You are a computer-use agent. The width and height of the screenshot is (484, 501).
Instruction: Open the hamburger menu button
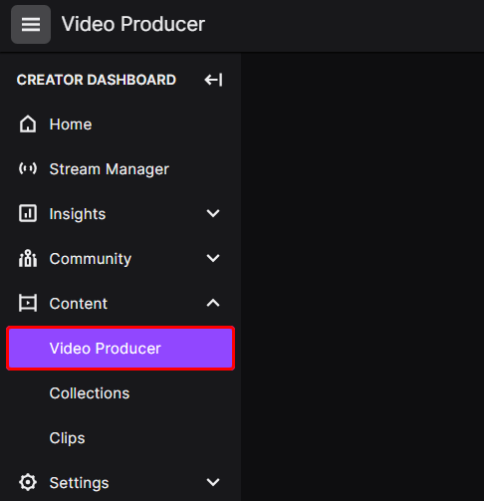(x=31, y=24)
